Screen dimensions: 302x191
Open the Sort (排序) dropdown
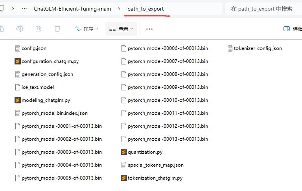tap(86, 29)
